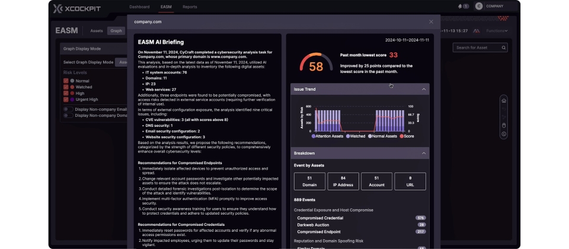Screen dimensions: 569x249
Task: Open the Reports tab
Action: 190,7
